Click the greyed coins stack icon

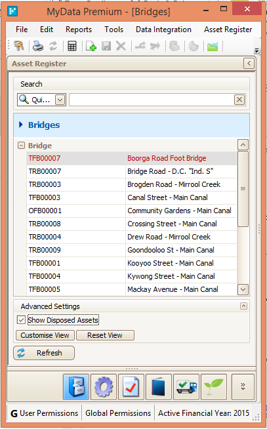[175, 46]
